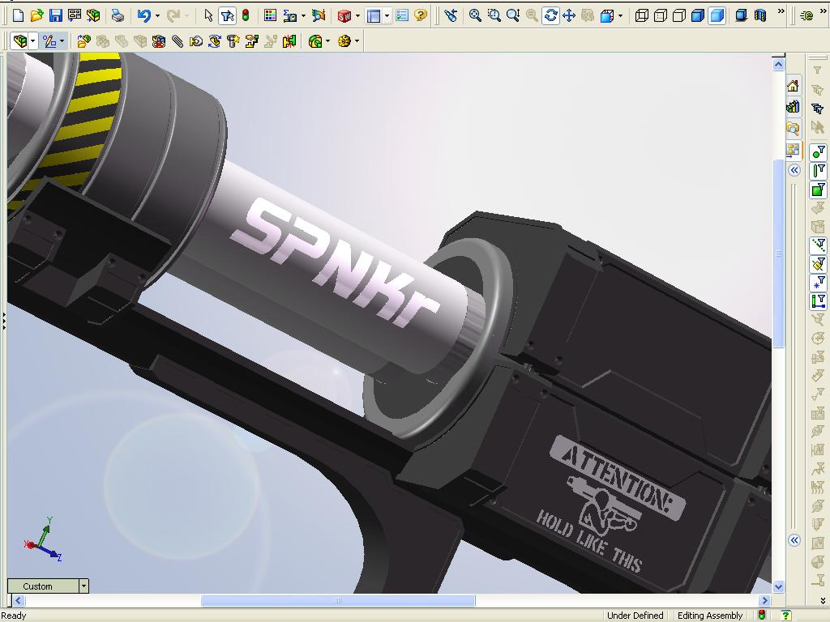Viewport: 830px width, 622px height.
Task: Click the Insert Components icon
Action: click(x=83, y=40)
